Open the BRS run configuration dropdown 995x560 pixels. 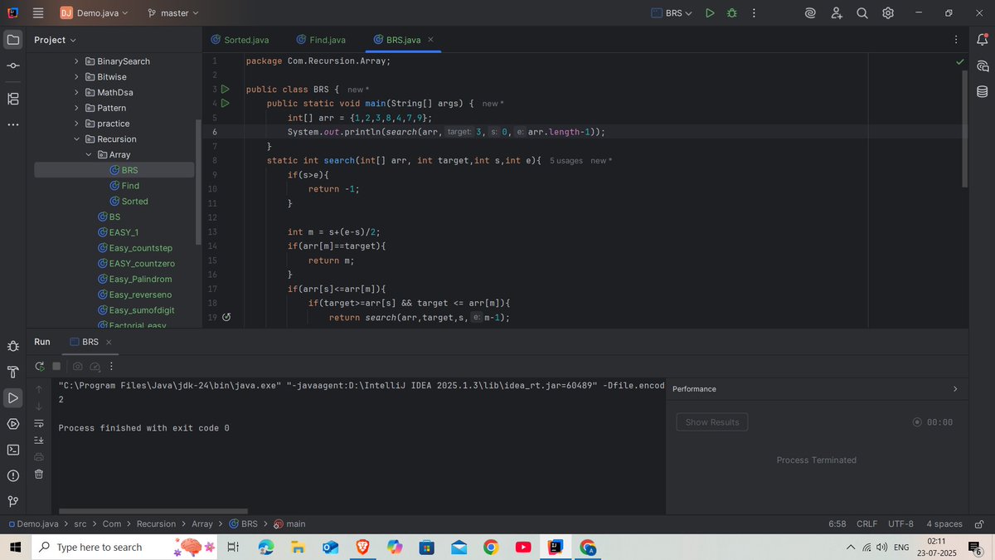click(671, 13)
